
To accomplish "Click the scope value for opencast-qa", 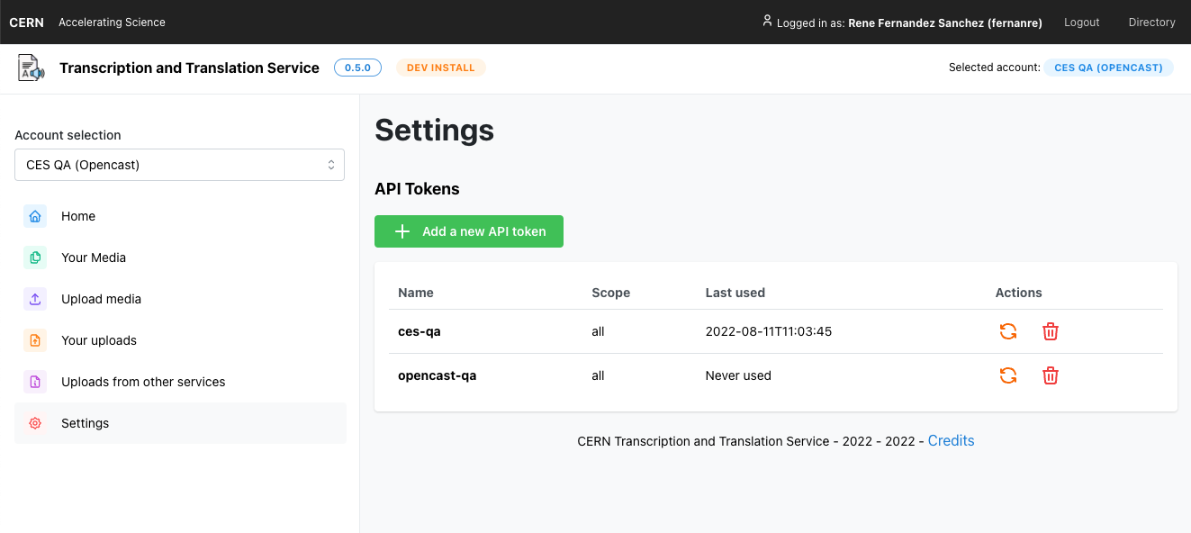I will pyautogui.click(x=598, y=375).
